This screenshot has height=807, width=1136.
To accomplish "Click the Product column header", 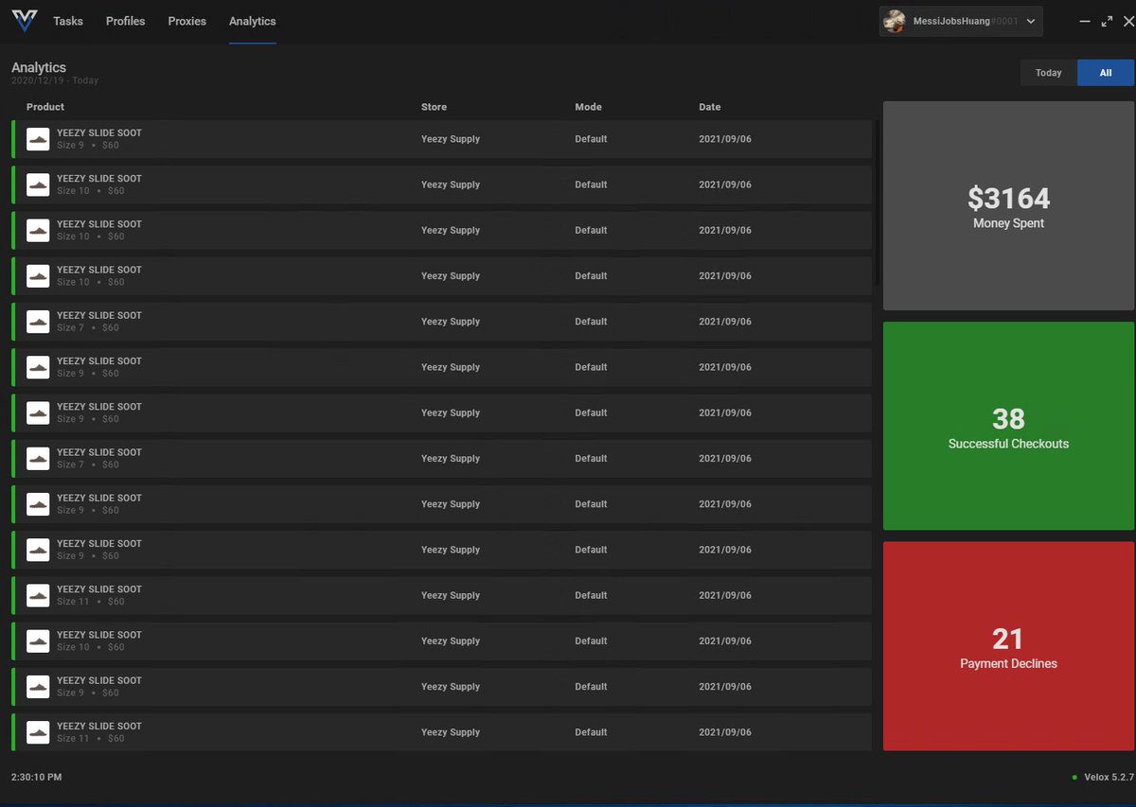I will pyautogui.click(x=45, y=107).
